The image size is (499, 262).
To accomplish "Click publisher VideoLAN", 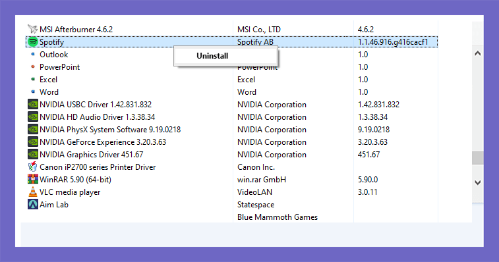I will (x=254, y=192).
